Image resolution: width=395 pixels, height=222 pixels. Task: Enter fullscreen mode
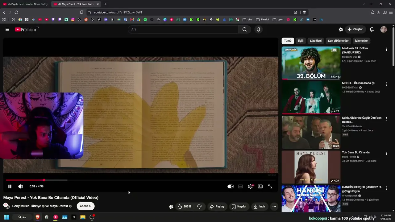(x=270, y=187)
